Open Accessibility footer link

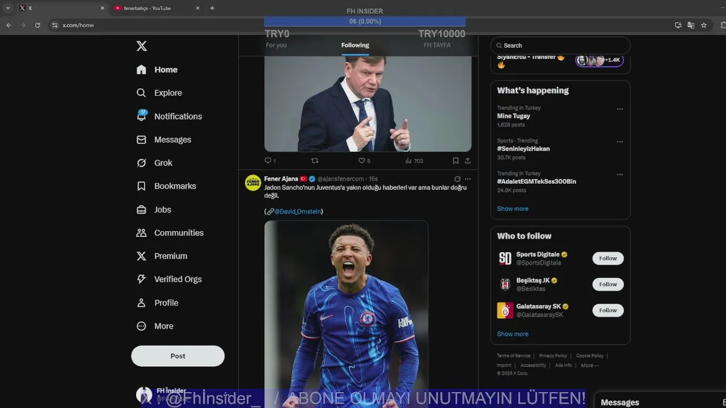tap(533, 365)
